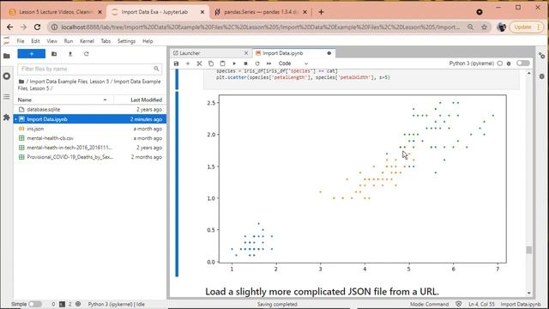Click the browser address bar URL
The width and height of the screenshot is (549, 309).
coord(261,27)
